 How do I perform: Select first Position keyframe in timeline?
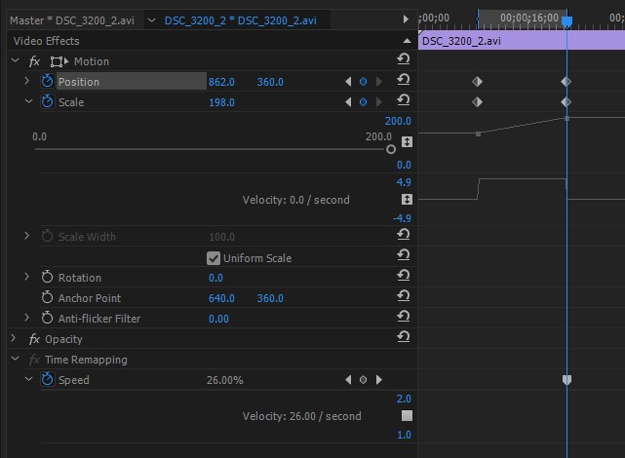(478, 82)
